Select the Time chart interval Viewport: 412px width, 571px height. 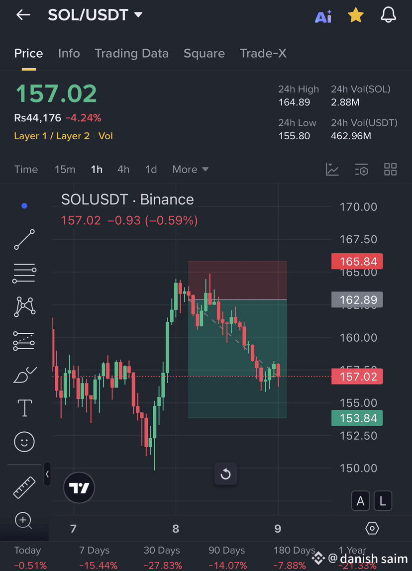pyautogui.click(x=26, y=169)
